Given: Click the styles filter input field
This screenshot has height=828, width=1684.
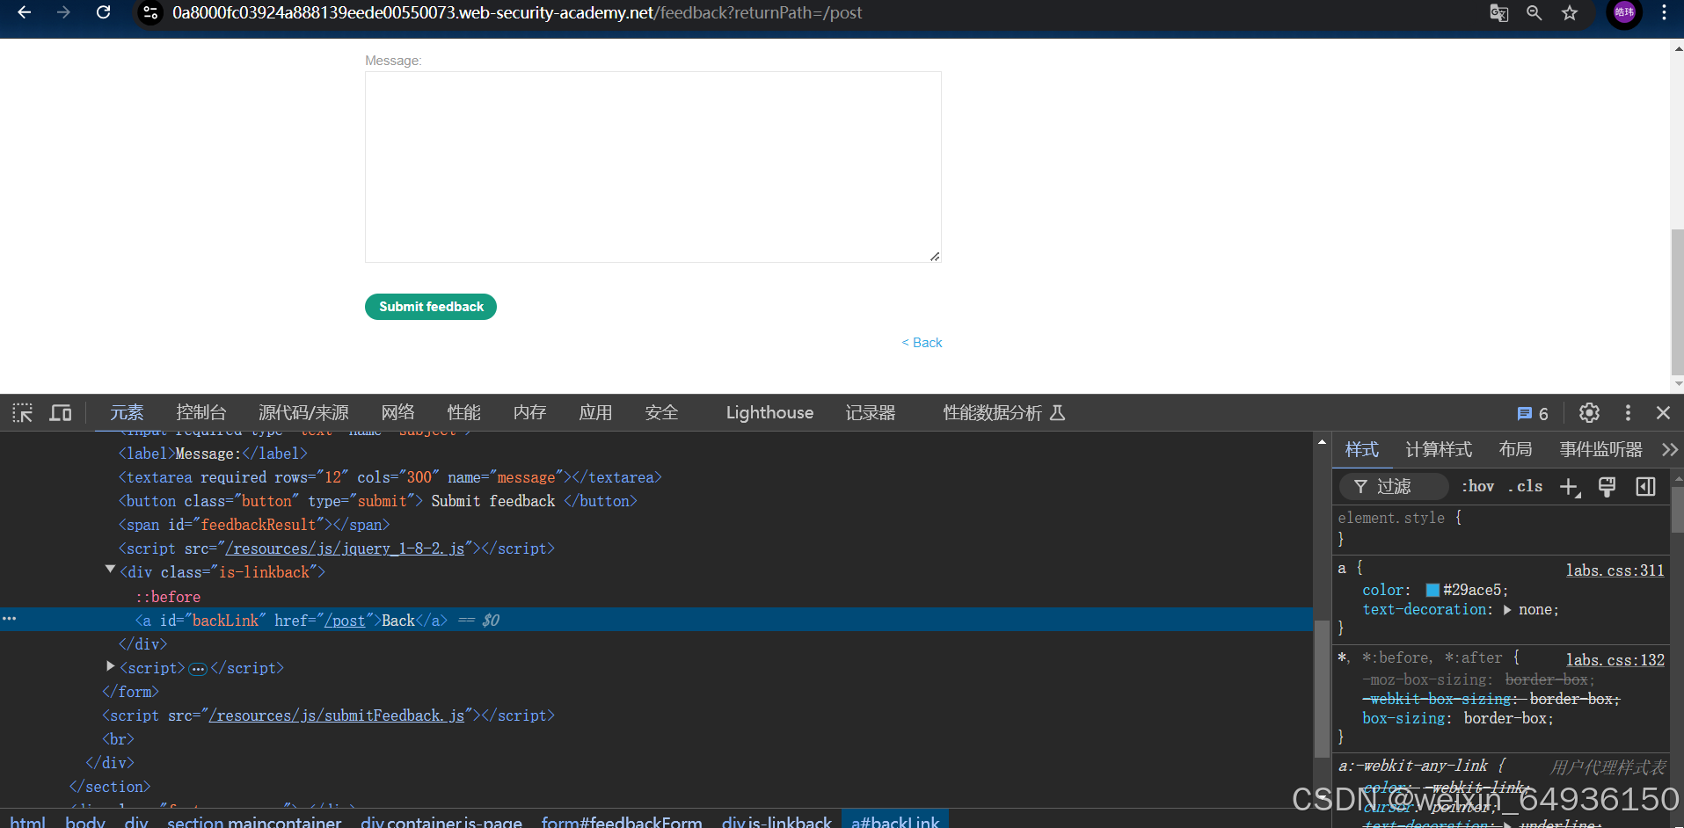Looking at the screenshot, I should click(x=1393, y=486).
